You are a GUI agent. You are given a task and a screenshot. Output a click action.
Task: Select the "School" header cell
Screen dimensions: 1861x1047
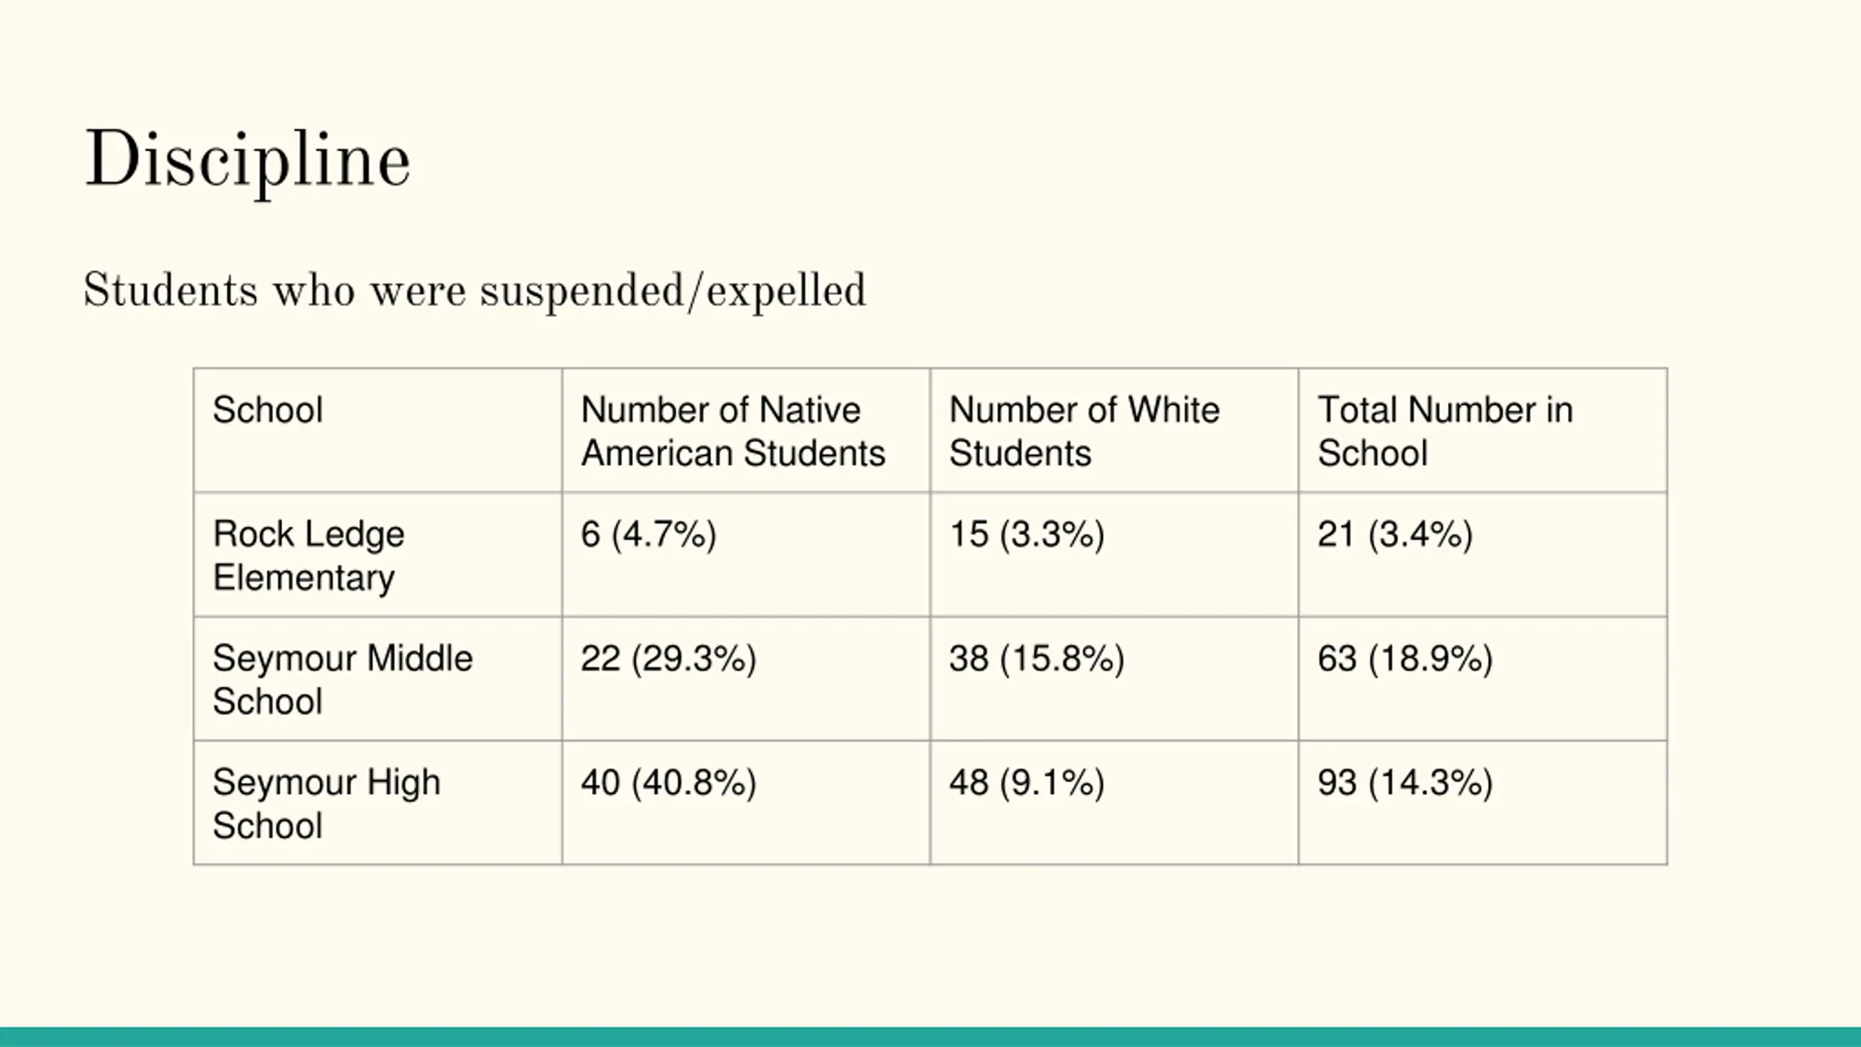(x=268, y=410)
